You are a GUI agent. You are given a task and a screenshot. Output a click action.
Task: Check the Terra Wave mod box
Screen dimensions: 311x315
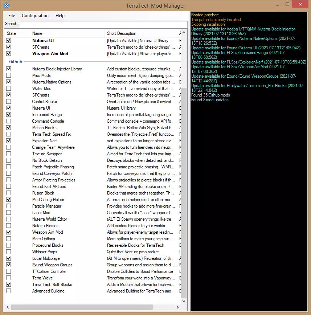9,278
